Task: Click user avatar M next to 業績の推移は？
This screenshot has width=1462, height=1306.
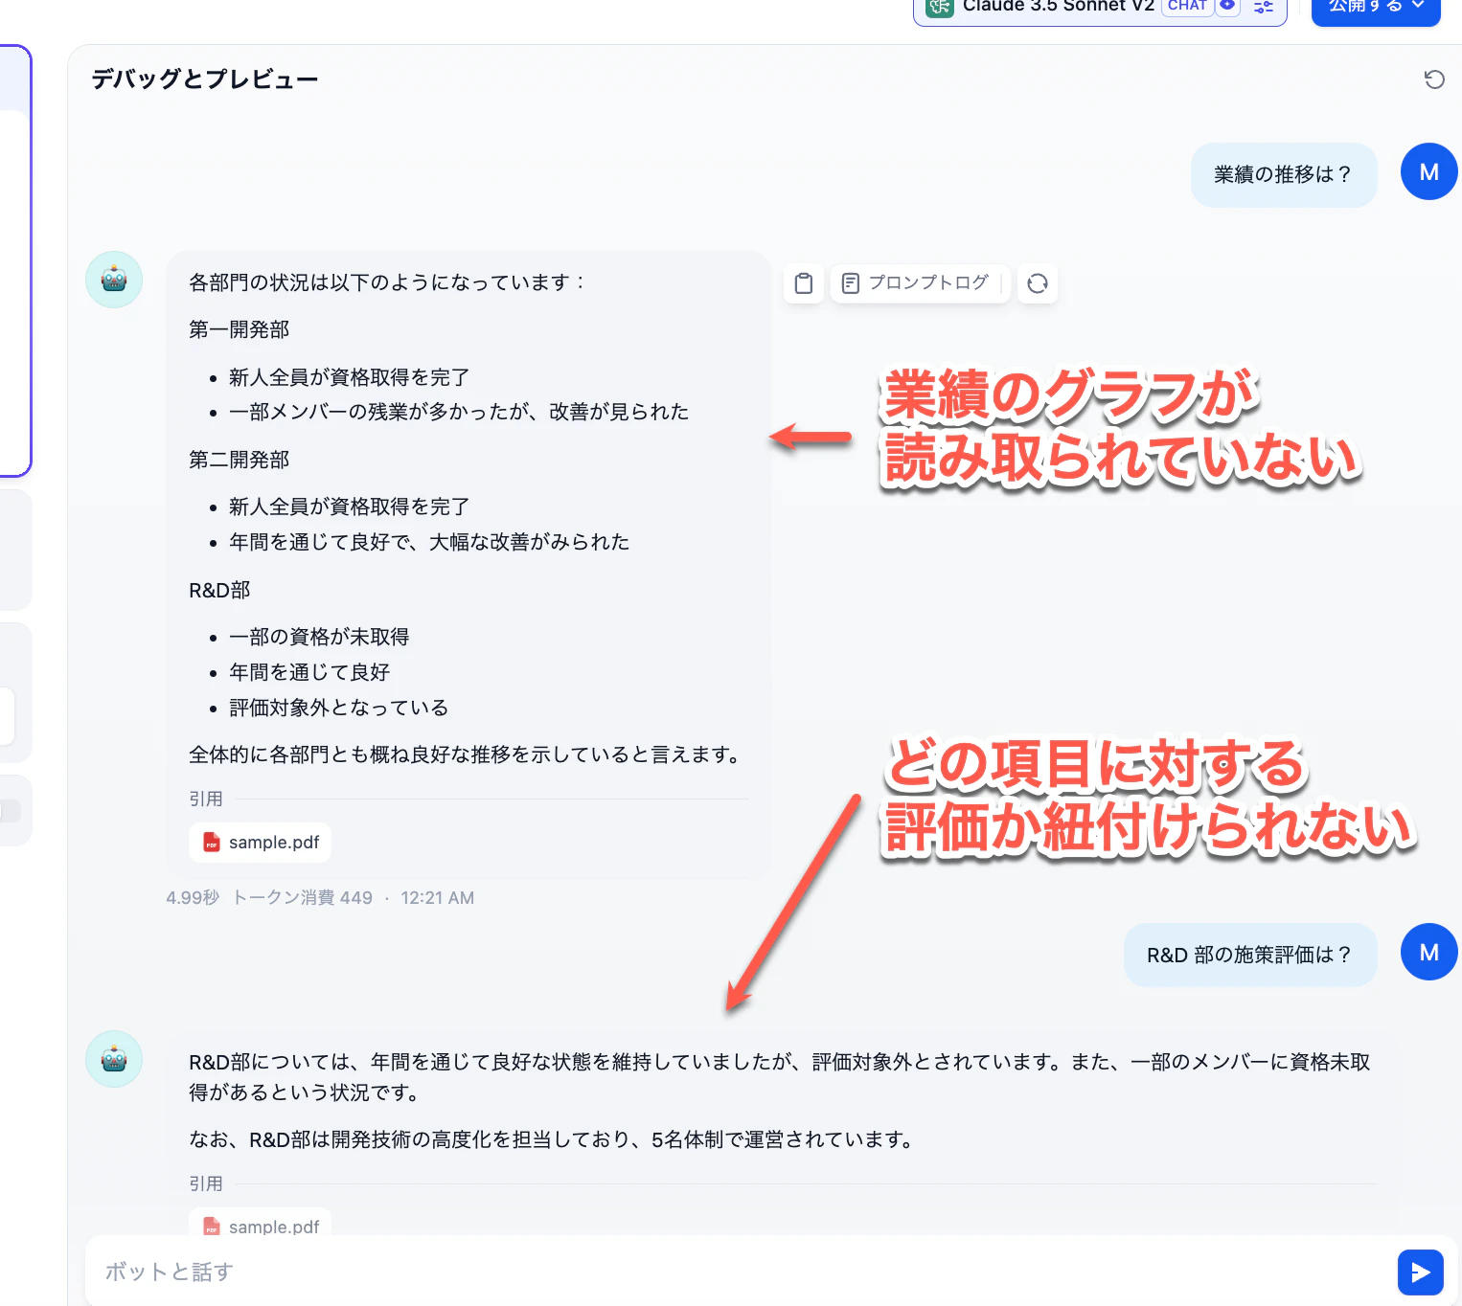Action: pyautogui.click(x=1428, y=171)
